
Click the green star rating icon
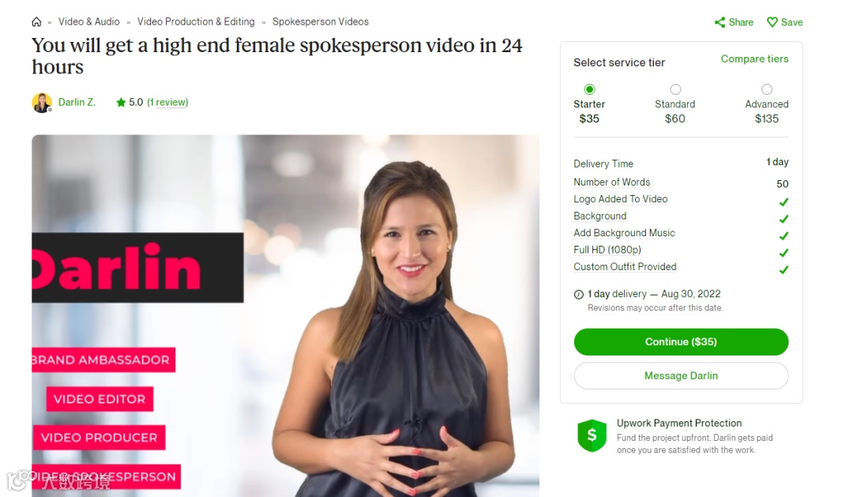click(x=121, y=103)
